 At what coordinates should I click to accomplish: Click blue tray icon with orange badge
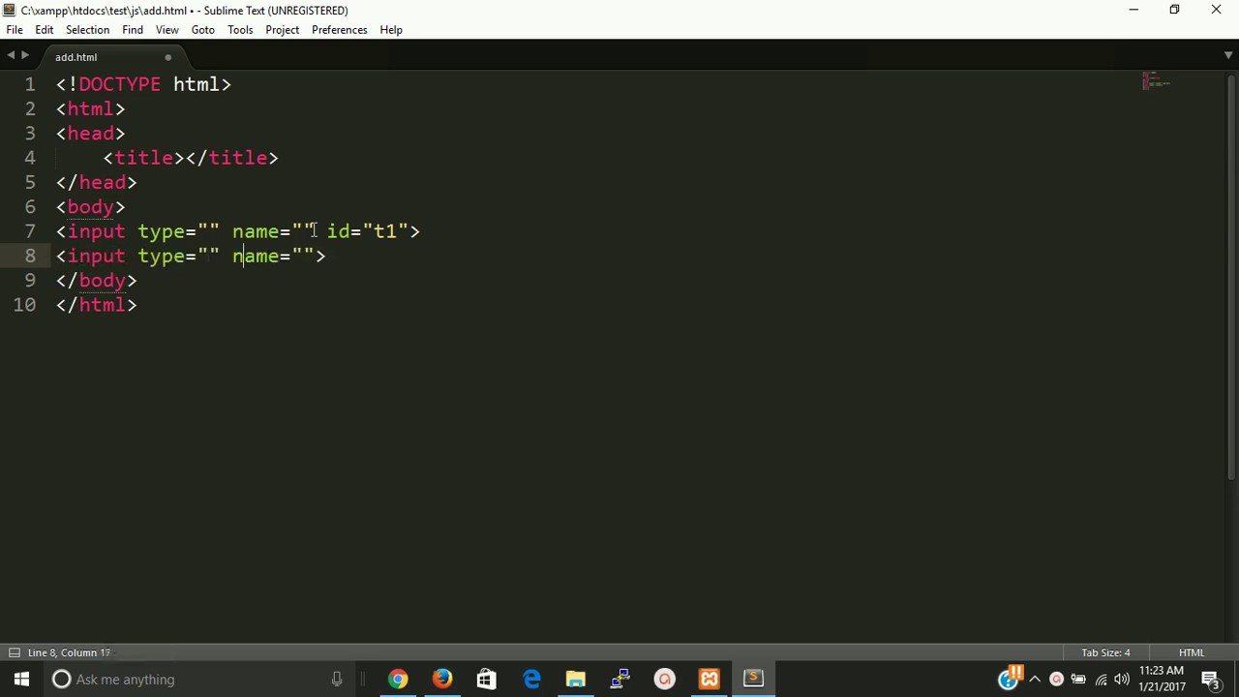[x=1011, y=677]
